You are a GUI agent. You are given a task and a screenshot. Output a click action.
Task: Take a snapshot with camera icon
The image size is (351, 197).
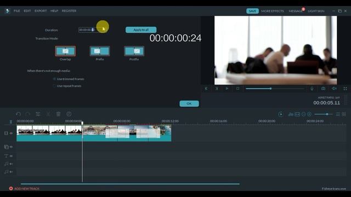(323, 89)
